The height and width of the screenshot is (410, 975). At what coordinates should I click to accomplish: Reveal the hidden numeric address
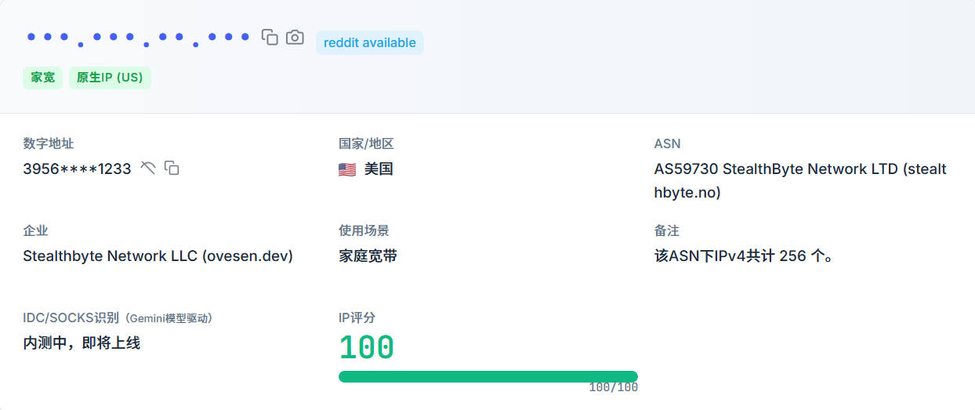click(148, 168)
